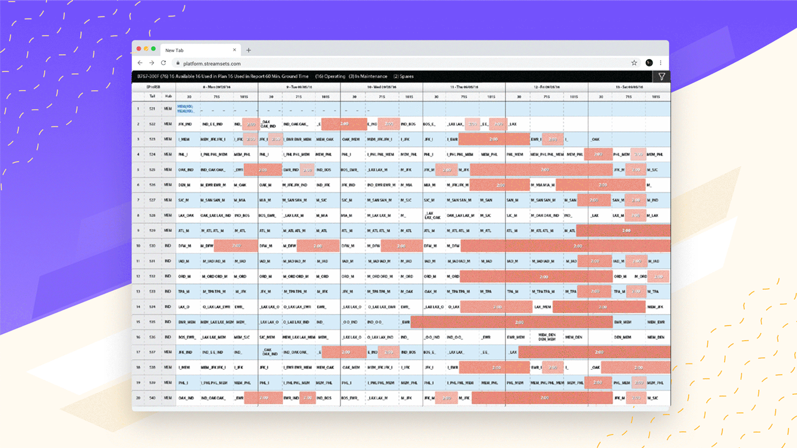Open the three-dot browser menu
797x448 pixels.
[x=660, y=63]
